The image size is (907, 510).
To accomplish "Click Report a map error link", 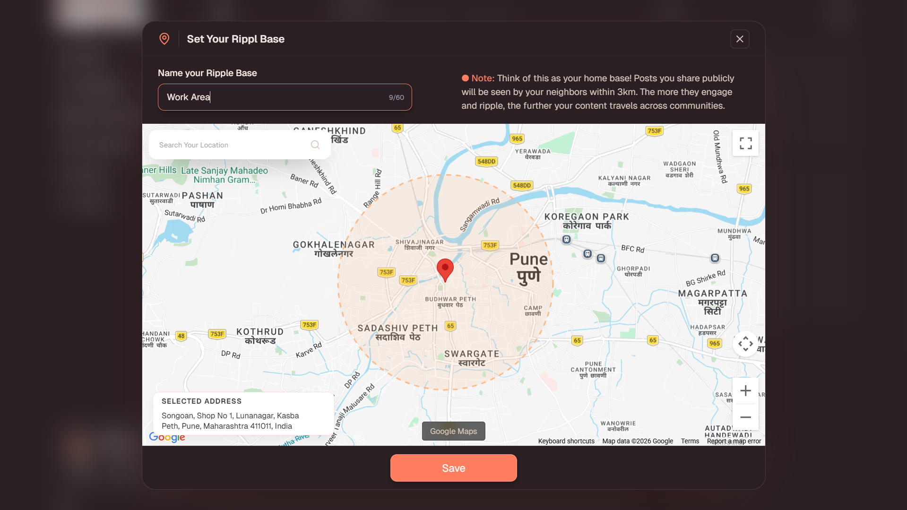I will pos(734,441).
